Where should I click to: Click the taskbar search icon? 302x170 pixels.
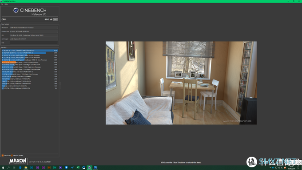(x=8, y=168)
